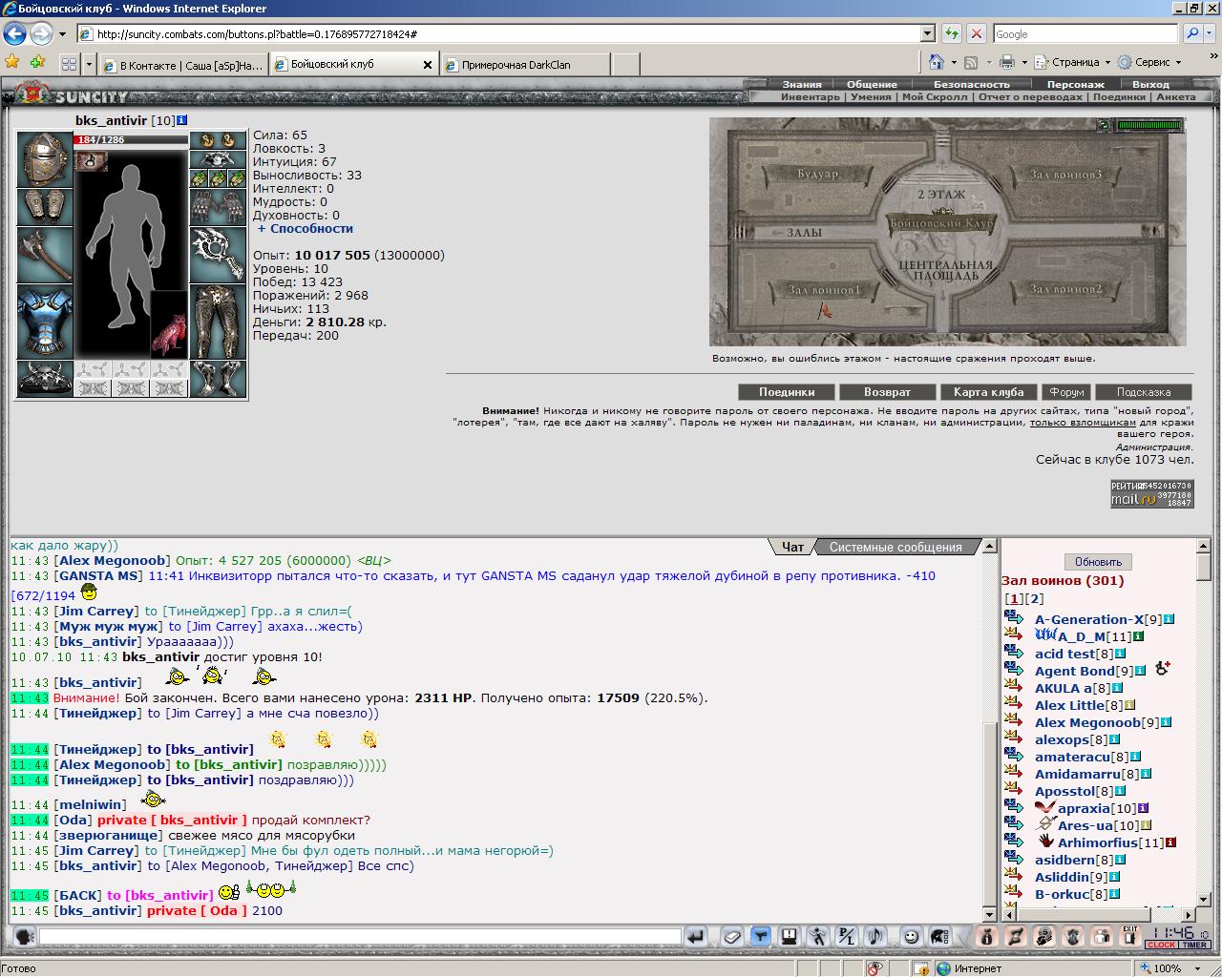This screenshot has width=1222, height=977.
Task: Toggle the P/L transliteration icon
Action: point(847,937)
